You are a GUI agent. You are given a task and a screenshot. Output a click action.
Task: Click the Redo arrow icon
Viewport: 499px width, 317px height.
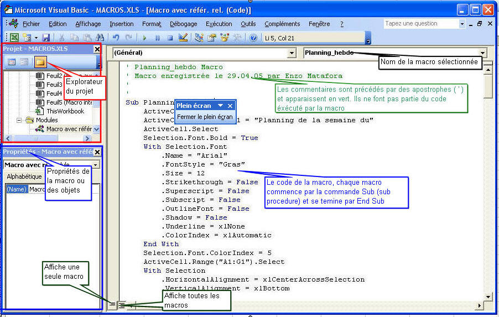128,38
